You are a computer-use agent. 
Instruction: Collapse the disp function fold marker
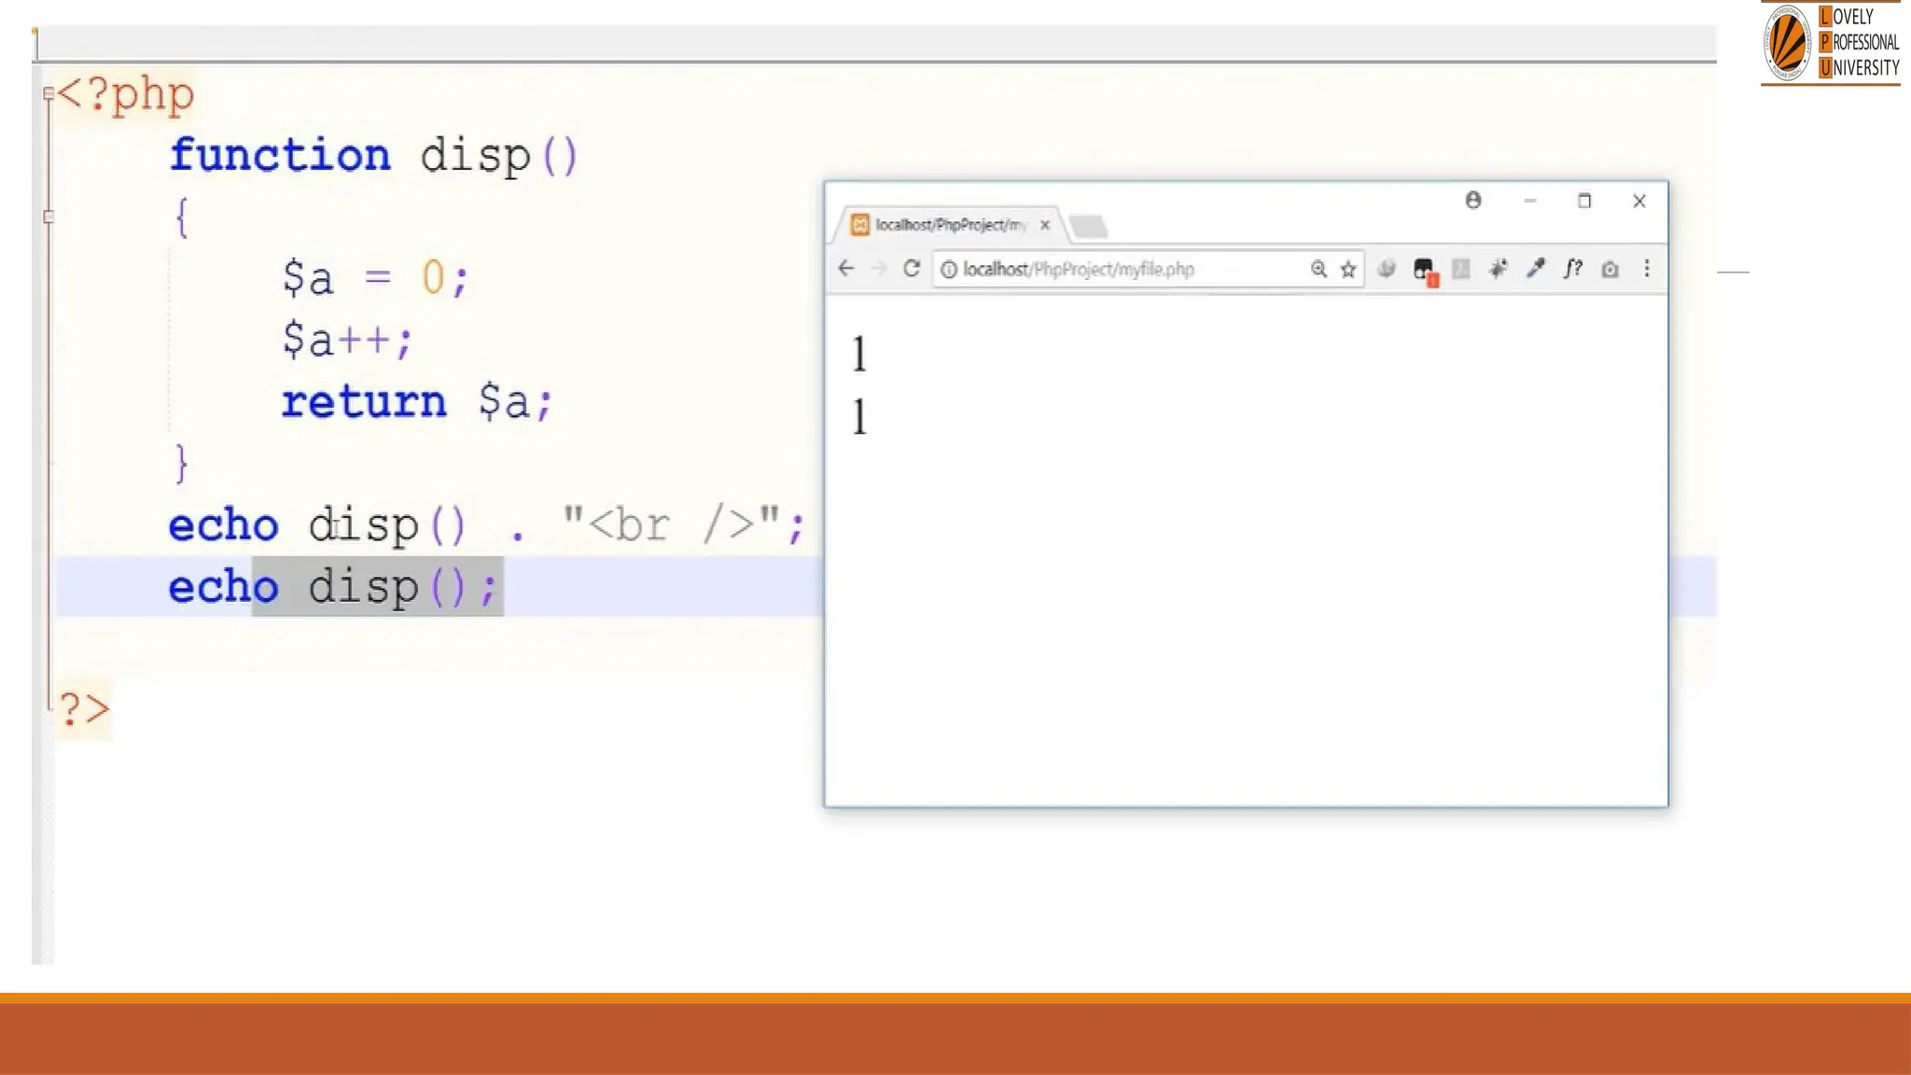coord(49,216)
